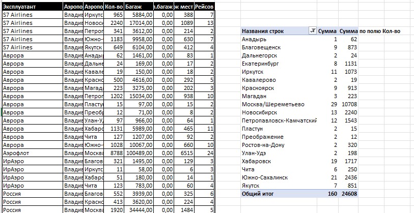
Task: Select baggage cell 10067,00
Action: 139,145
